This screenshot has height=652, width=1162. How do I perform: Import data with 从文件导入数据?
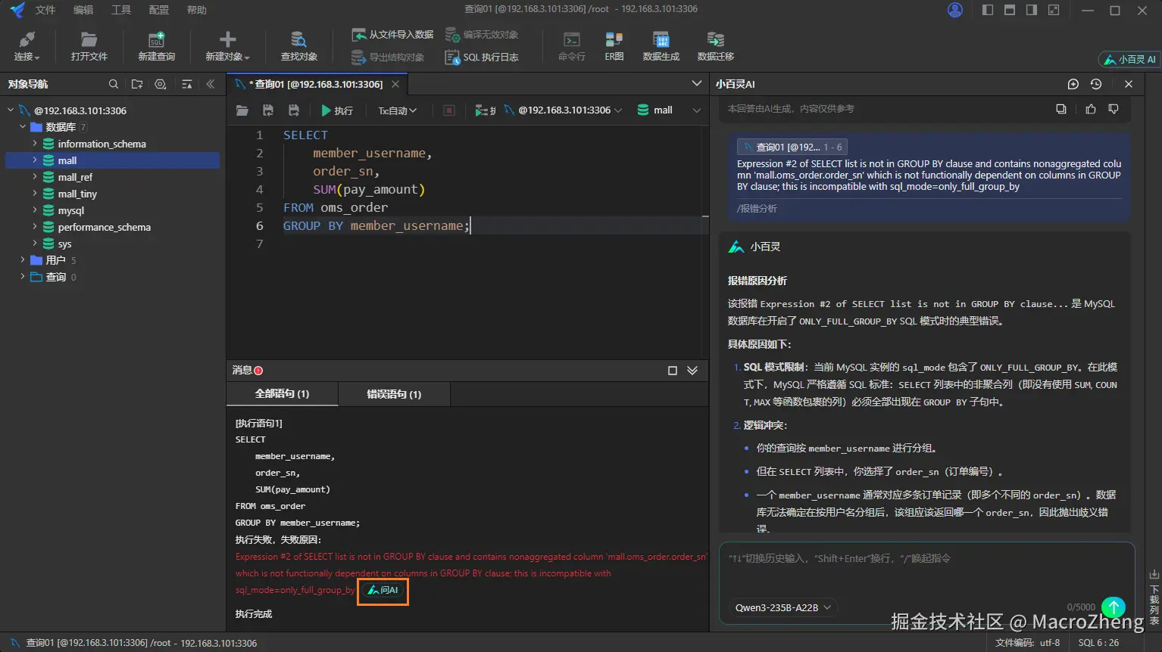(x=392, y=35)
